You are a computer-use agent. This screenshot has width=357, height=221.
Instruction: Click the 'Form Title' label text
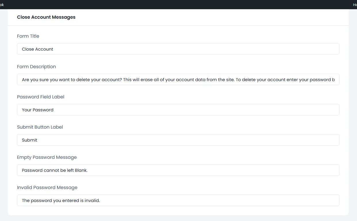(28, 36)
